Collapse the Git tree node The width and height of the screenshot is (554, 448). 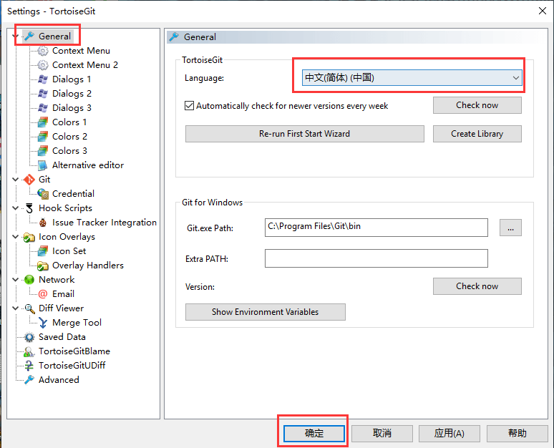(x=15, y=180)
